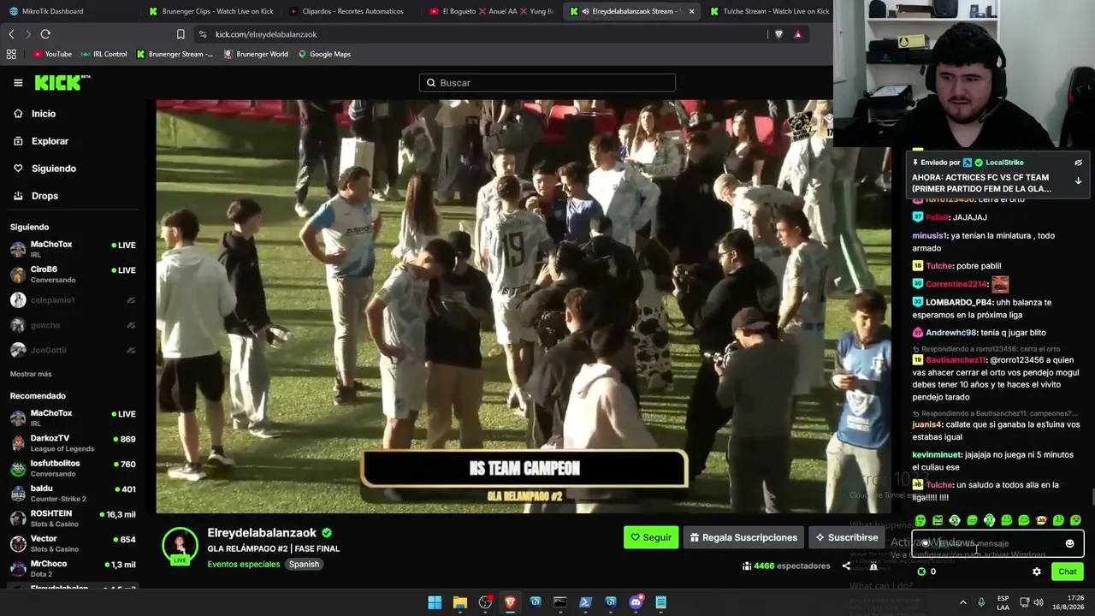
Task: Click the report stream icon
Action: pyautogui.click(x=873, y=566)
